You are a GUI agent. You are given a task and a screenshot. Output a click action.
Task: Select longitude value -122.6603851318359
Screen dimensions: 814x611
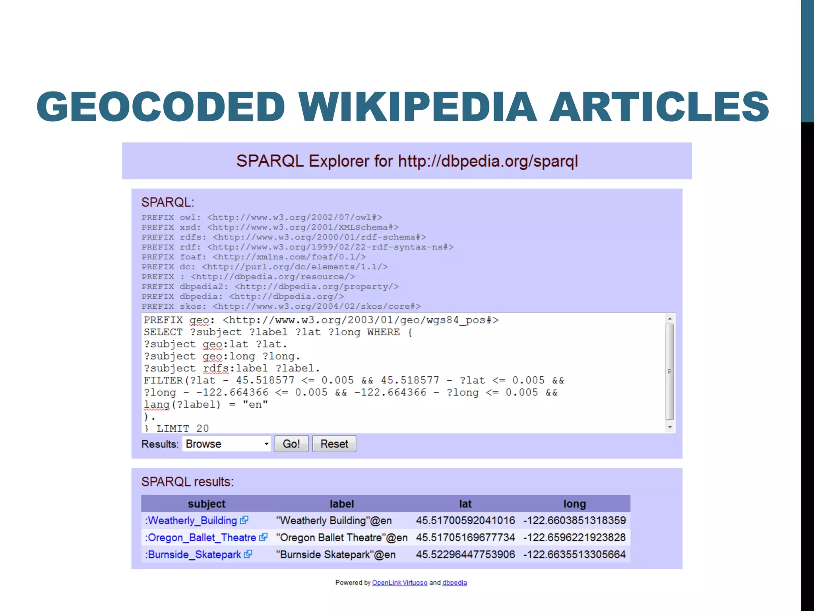[x=575, y=520]
